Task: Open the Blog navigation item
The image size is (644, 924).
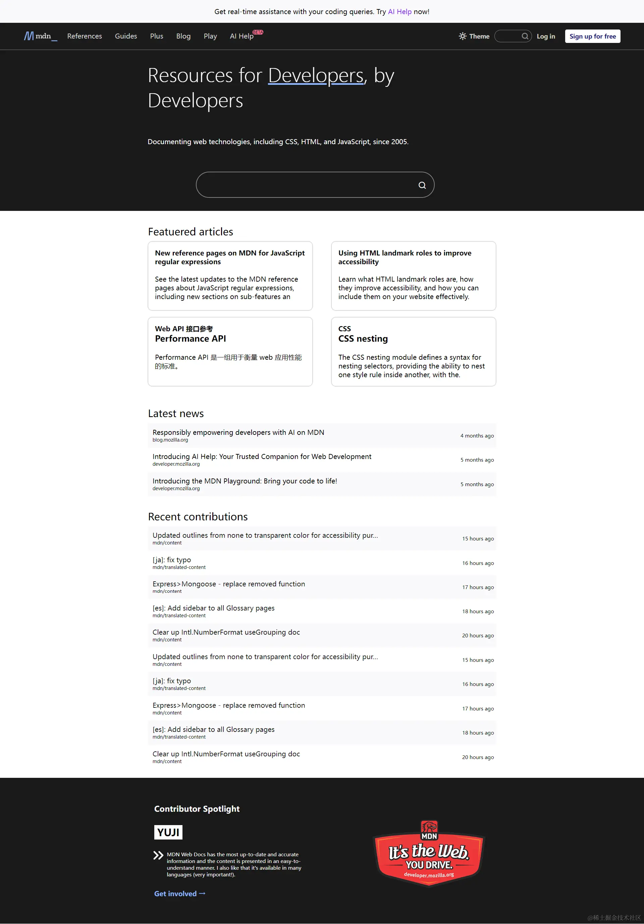Action: 183,36
